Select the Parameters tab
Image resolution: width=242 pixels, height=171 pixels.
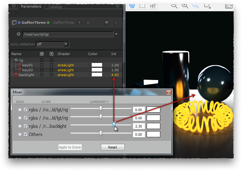(31, 6)
